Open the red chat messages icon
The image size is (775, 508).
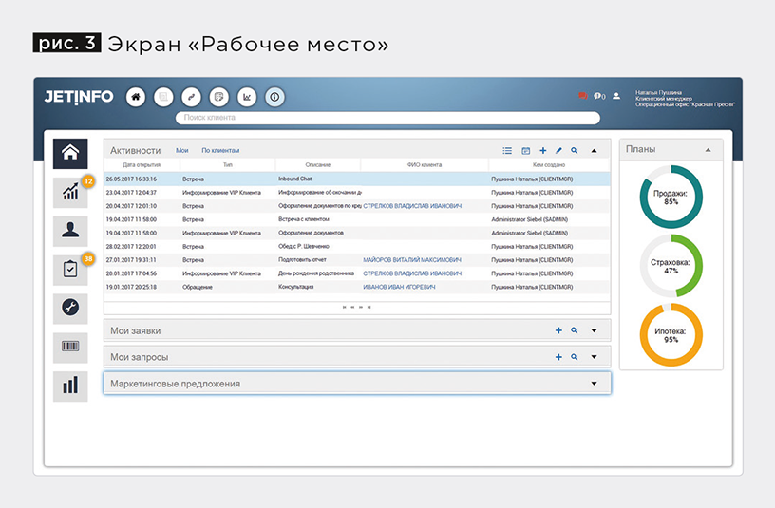tap(583, 96)
